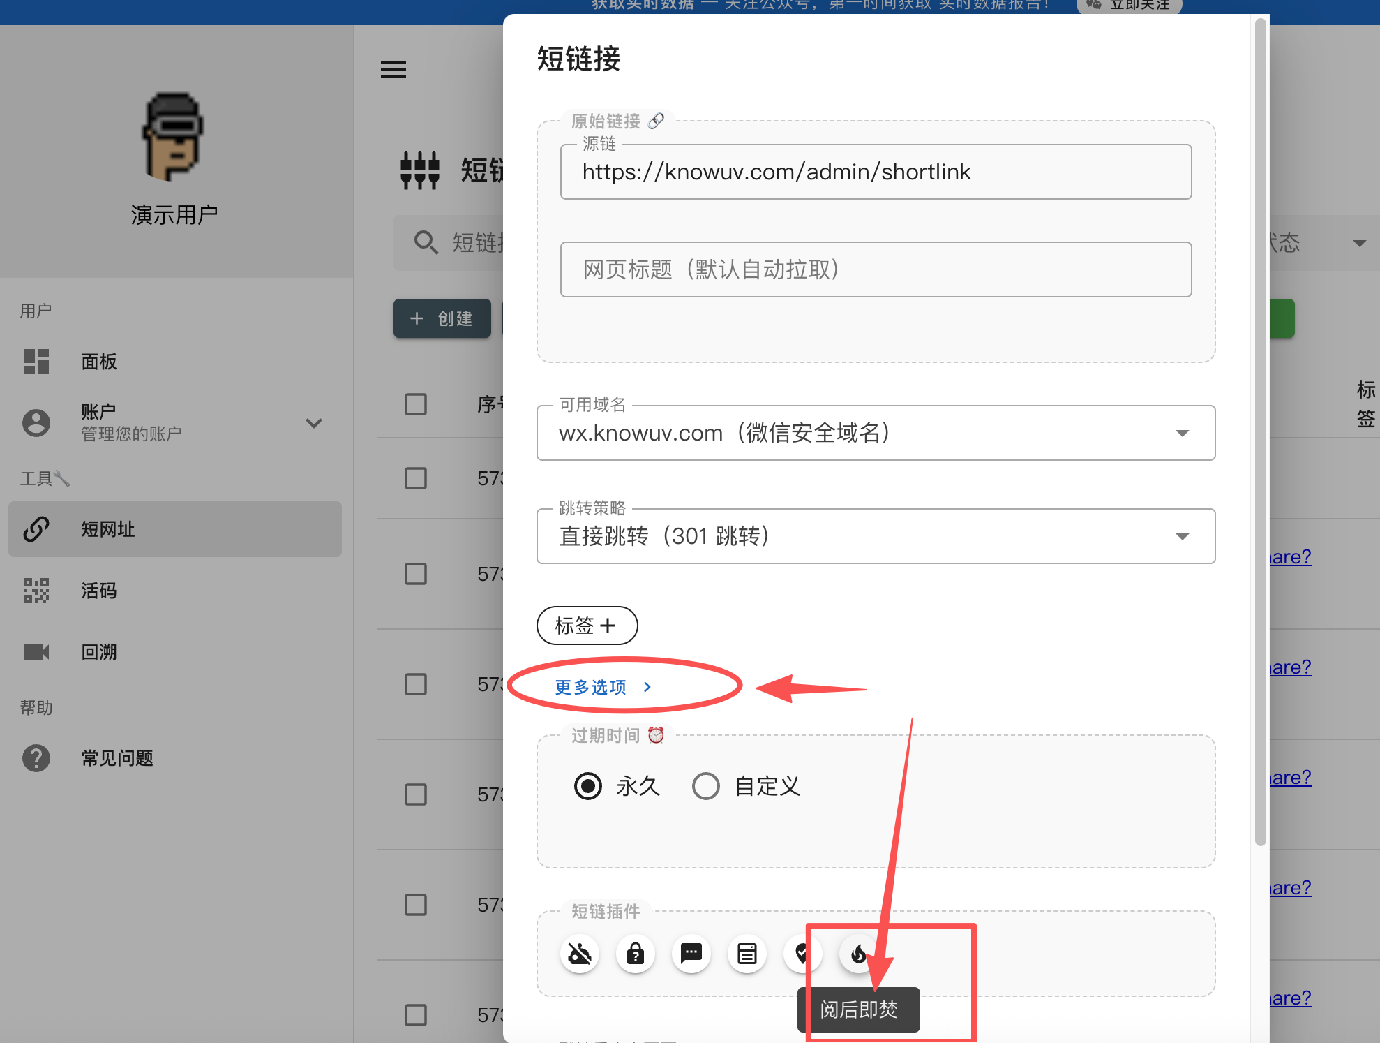This screenshot has height=1043, width=1380.
Task: Open the hamburger menu icon
Action: 393,70
